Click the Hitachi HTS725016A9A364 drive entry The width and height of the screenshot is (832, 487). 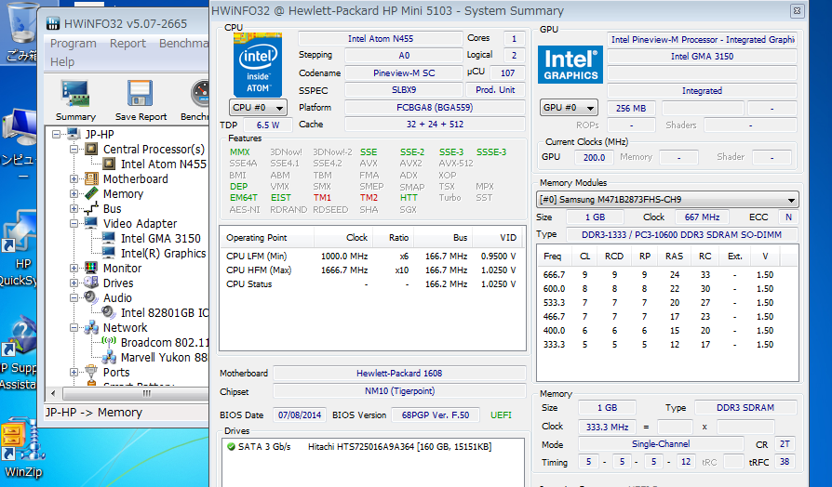(399, 447)
